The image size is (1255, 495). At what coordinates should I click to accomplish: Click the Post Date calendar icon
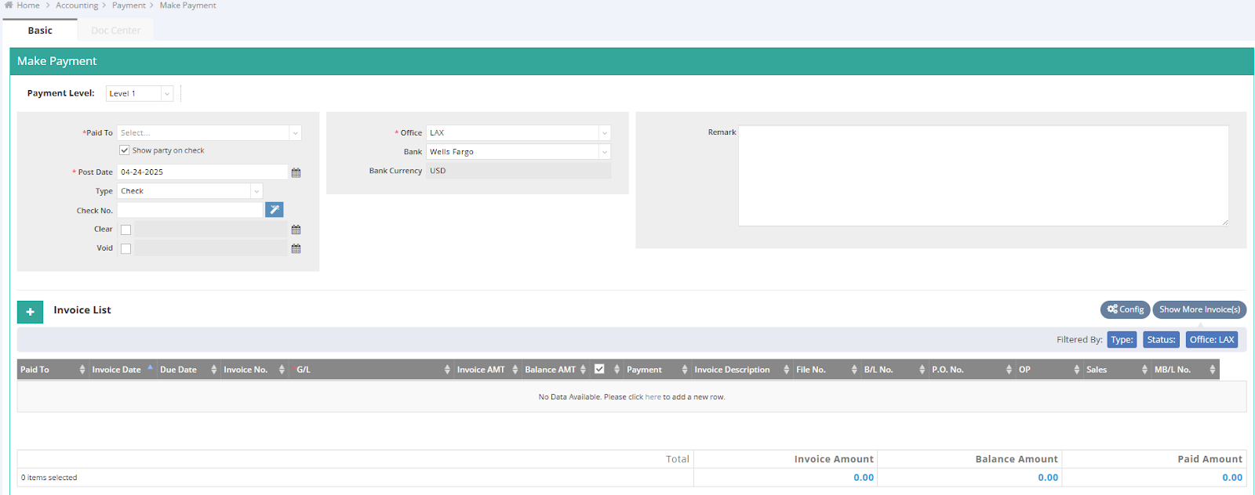coord(296,172)
